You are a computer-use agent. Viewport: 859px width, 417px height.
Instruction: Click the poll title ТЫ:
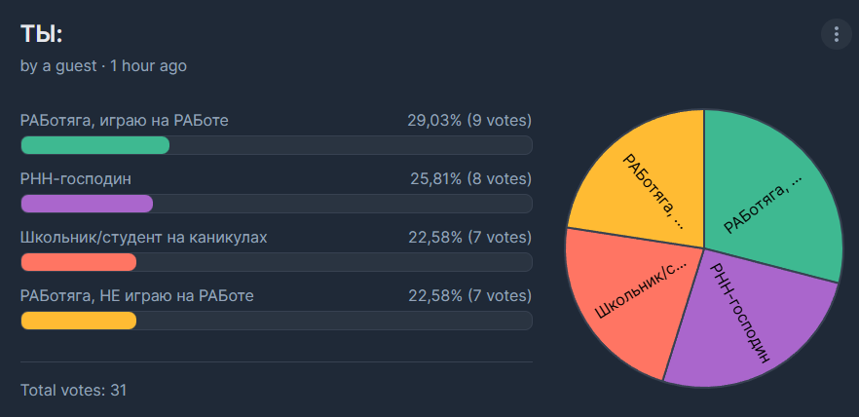42,34
